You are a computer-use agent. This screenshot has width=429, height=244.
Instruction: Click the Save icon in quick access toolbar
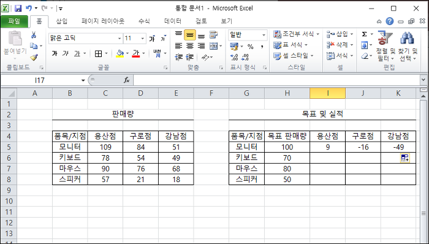tap(18, 9)
